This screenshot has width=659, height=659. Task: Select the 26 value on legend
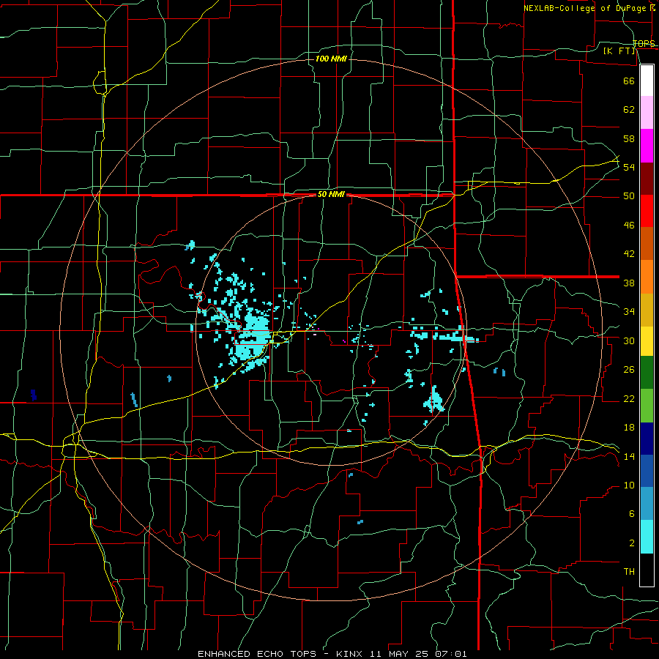629,370
